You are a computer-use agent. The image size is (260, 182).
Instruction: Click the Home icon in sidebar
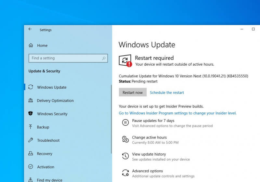tap(31, 45)
